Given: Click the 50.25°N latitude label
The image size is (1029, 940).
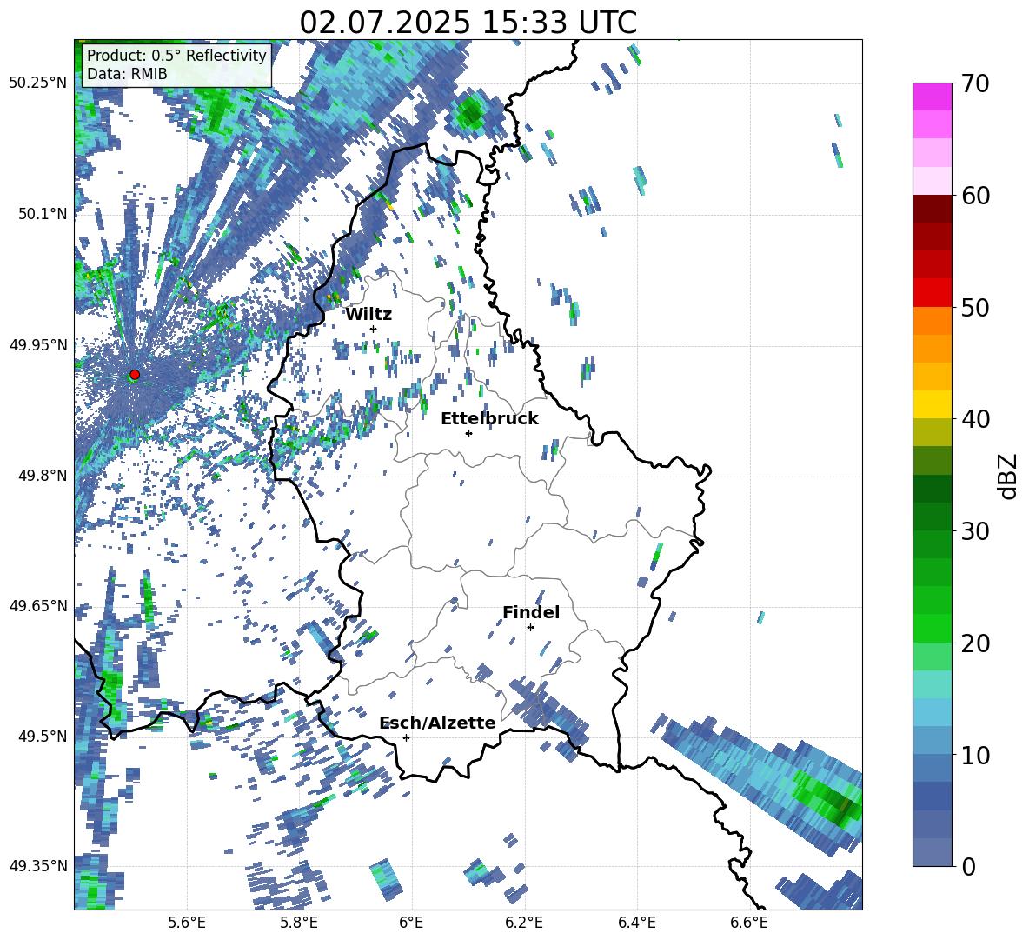Looking at the screenshot, I should pos(38,83).
